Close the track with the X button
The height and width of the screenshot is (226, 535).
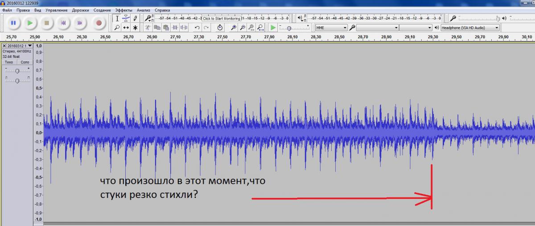coord(4,46)
